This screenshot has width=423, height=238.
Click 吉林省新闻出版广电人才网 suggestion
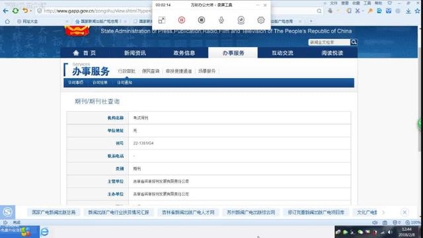pyautogui.click(x=188, y=212)
